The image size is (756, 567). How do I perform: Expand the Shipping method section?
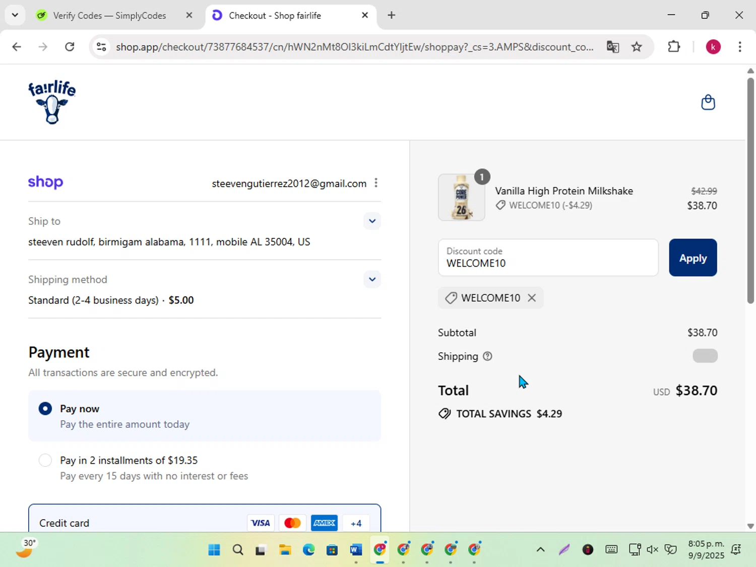(372, 279)
